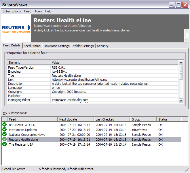The height and width of the screenshot is (173, 190).
Task: Close the intraVnews window
Action: (x=185, y=5)
